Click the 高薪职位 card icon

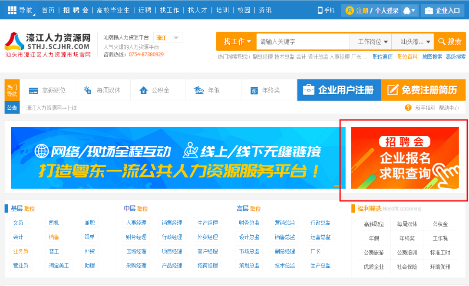pyautogui.click(x=33, y=91)
